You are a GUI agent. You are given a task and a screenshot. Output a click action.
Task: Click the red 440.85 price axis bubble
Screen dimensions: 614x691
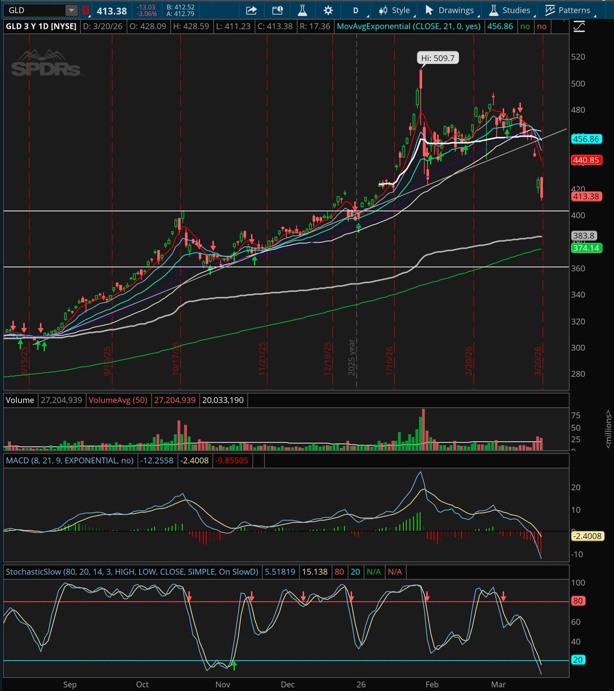586,160
